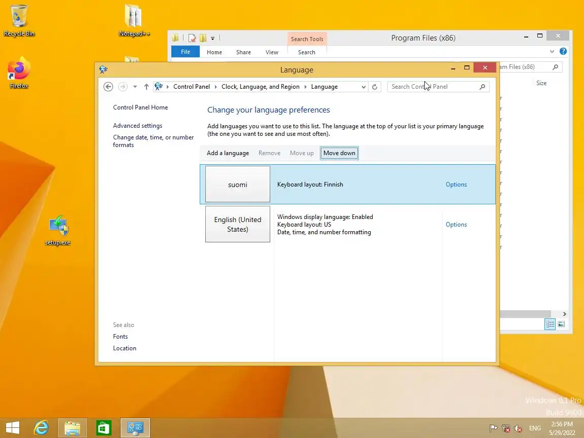Click network status icon in tray
This screenshot has width=584, height=438.
pyautogui.click(x=505, y=428)
